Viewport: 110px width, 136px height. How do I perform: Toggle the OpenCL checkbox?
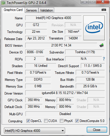point(28,121)
